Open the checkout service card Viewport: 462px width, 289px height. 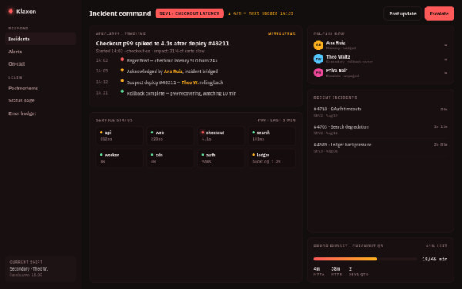coord(221,136)
